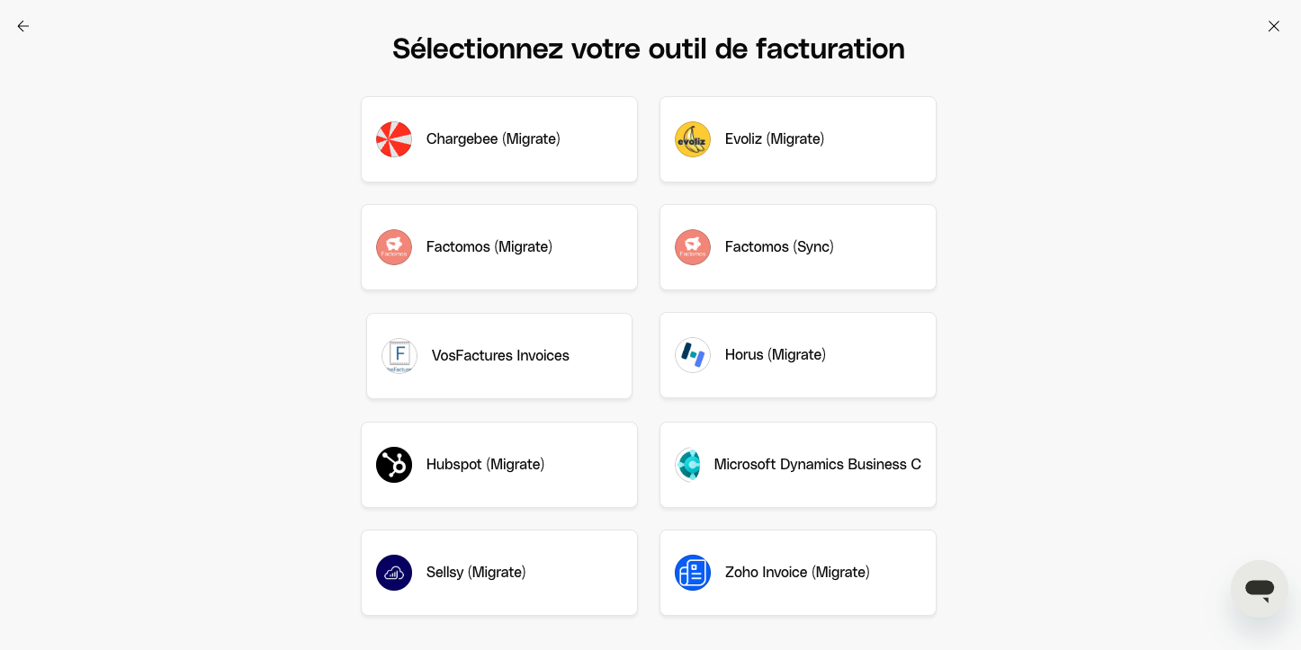
Task: Go back using the left arrow
Action: 23,26
